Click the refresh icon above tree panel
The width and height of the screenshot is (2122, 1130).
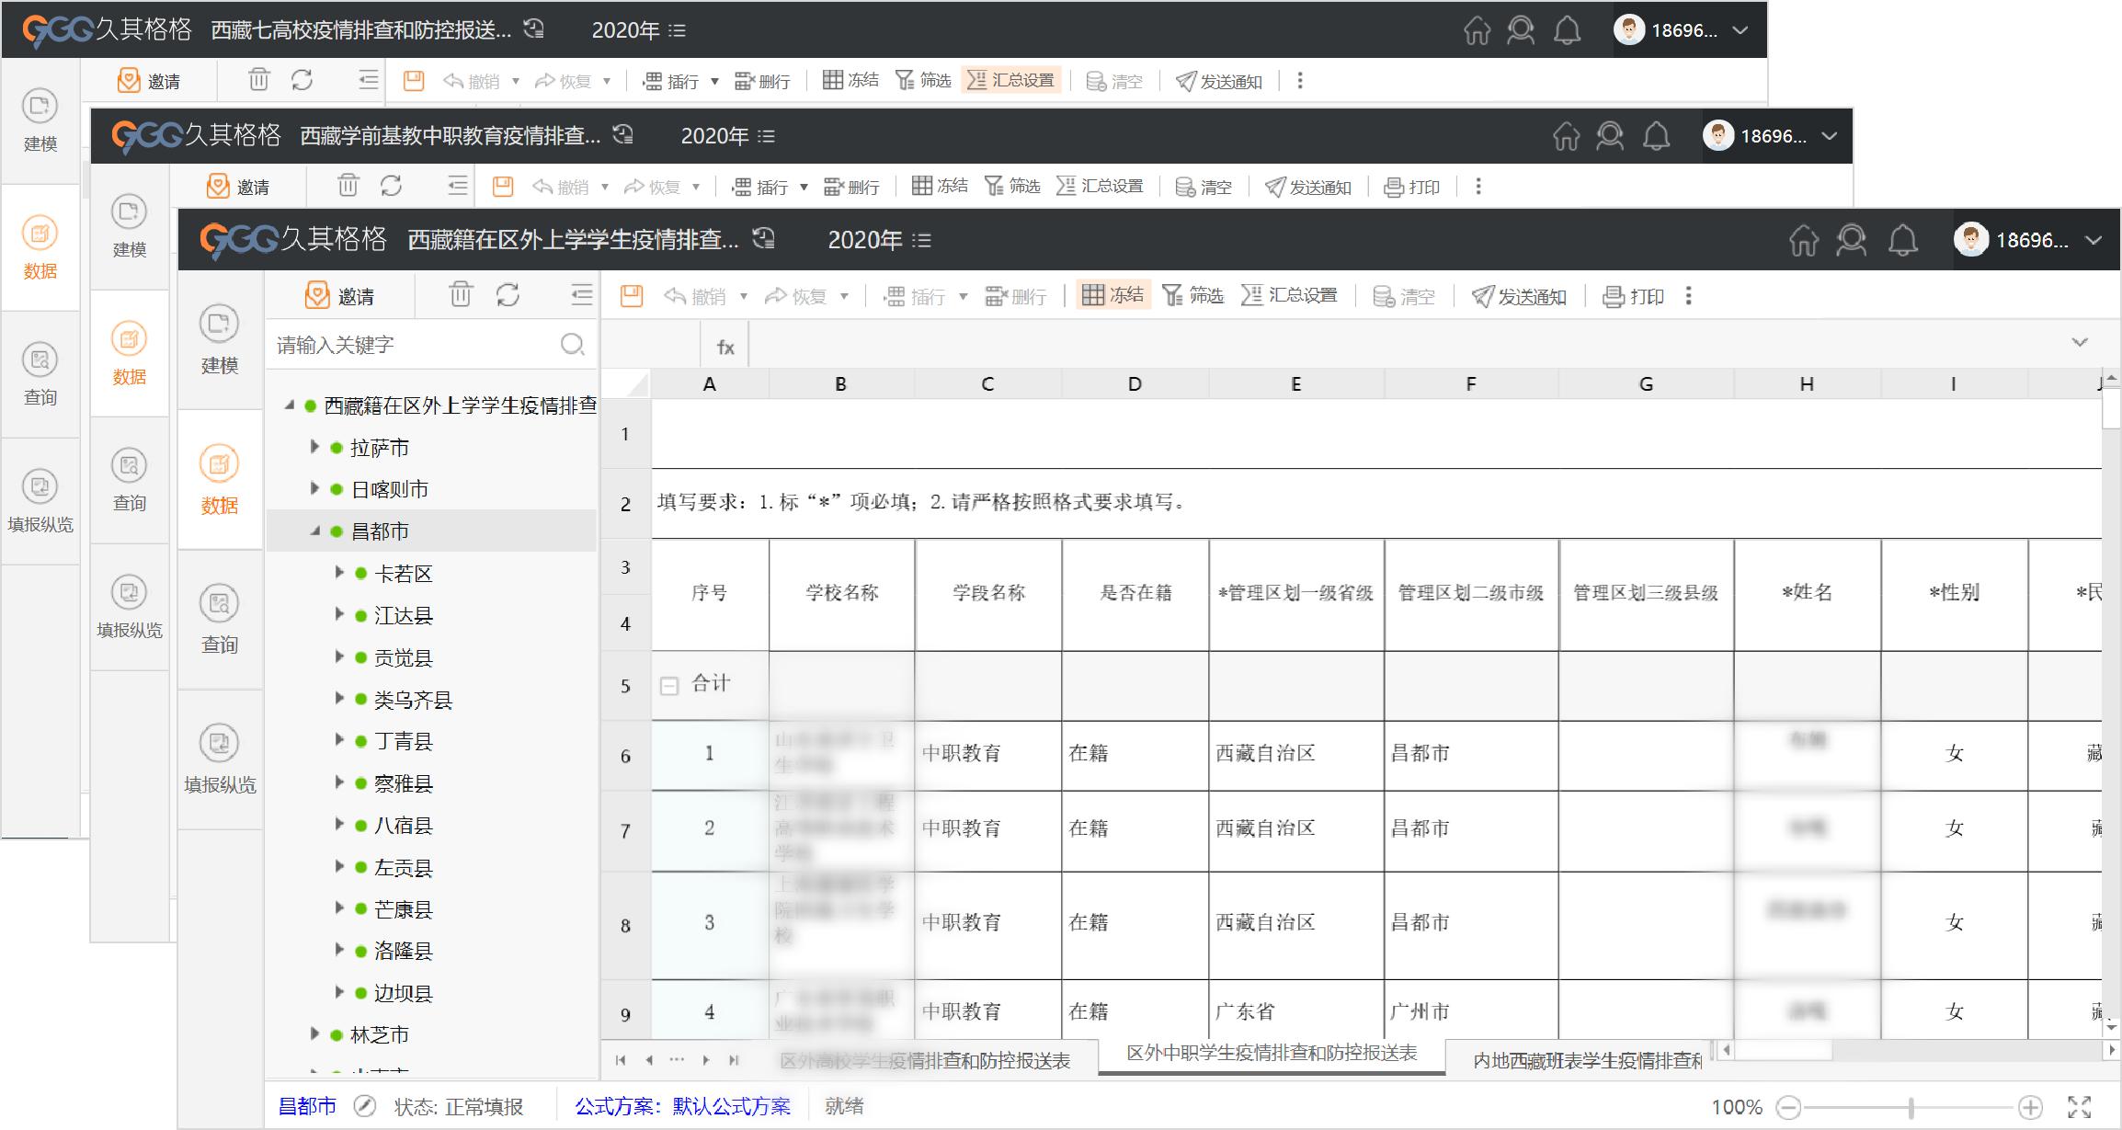[508, 295]
